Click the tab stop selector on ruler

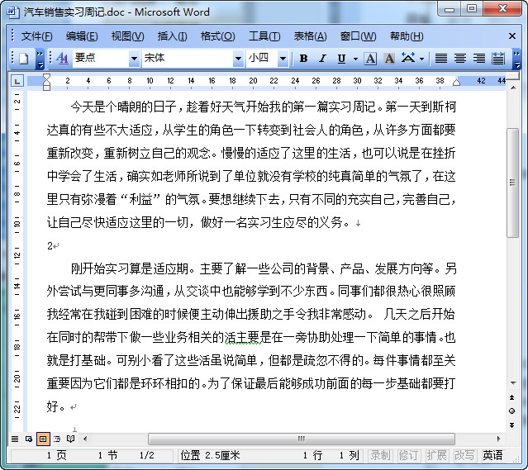pyautogui.click(x=17, y=81)
